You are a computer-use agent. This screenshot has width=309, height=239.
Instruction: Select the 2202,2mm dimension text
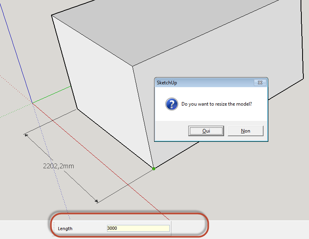[x=58, y=166]
